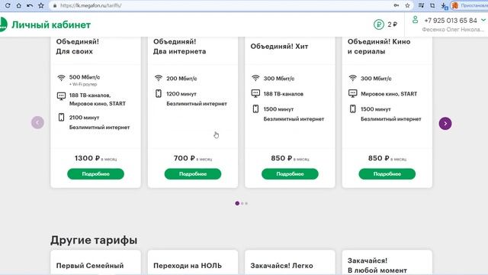The width and height of the screenshot is (488, 275).
Task: Expand account menu chevron near phone number
Action: (483, 20)
